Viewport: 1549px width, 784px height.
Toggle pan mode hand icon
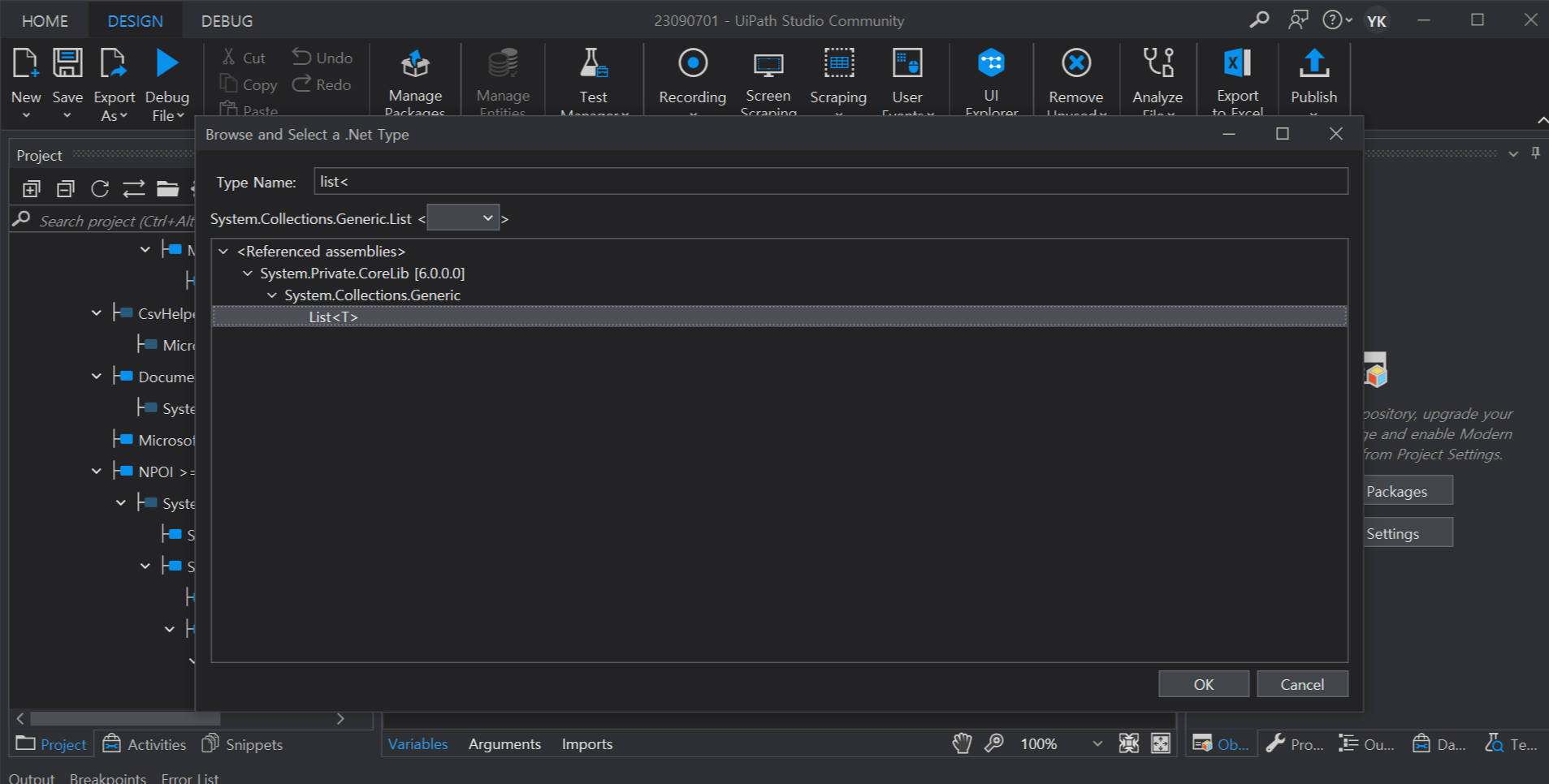click(962, 743)
